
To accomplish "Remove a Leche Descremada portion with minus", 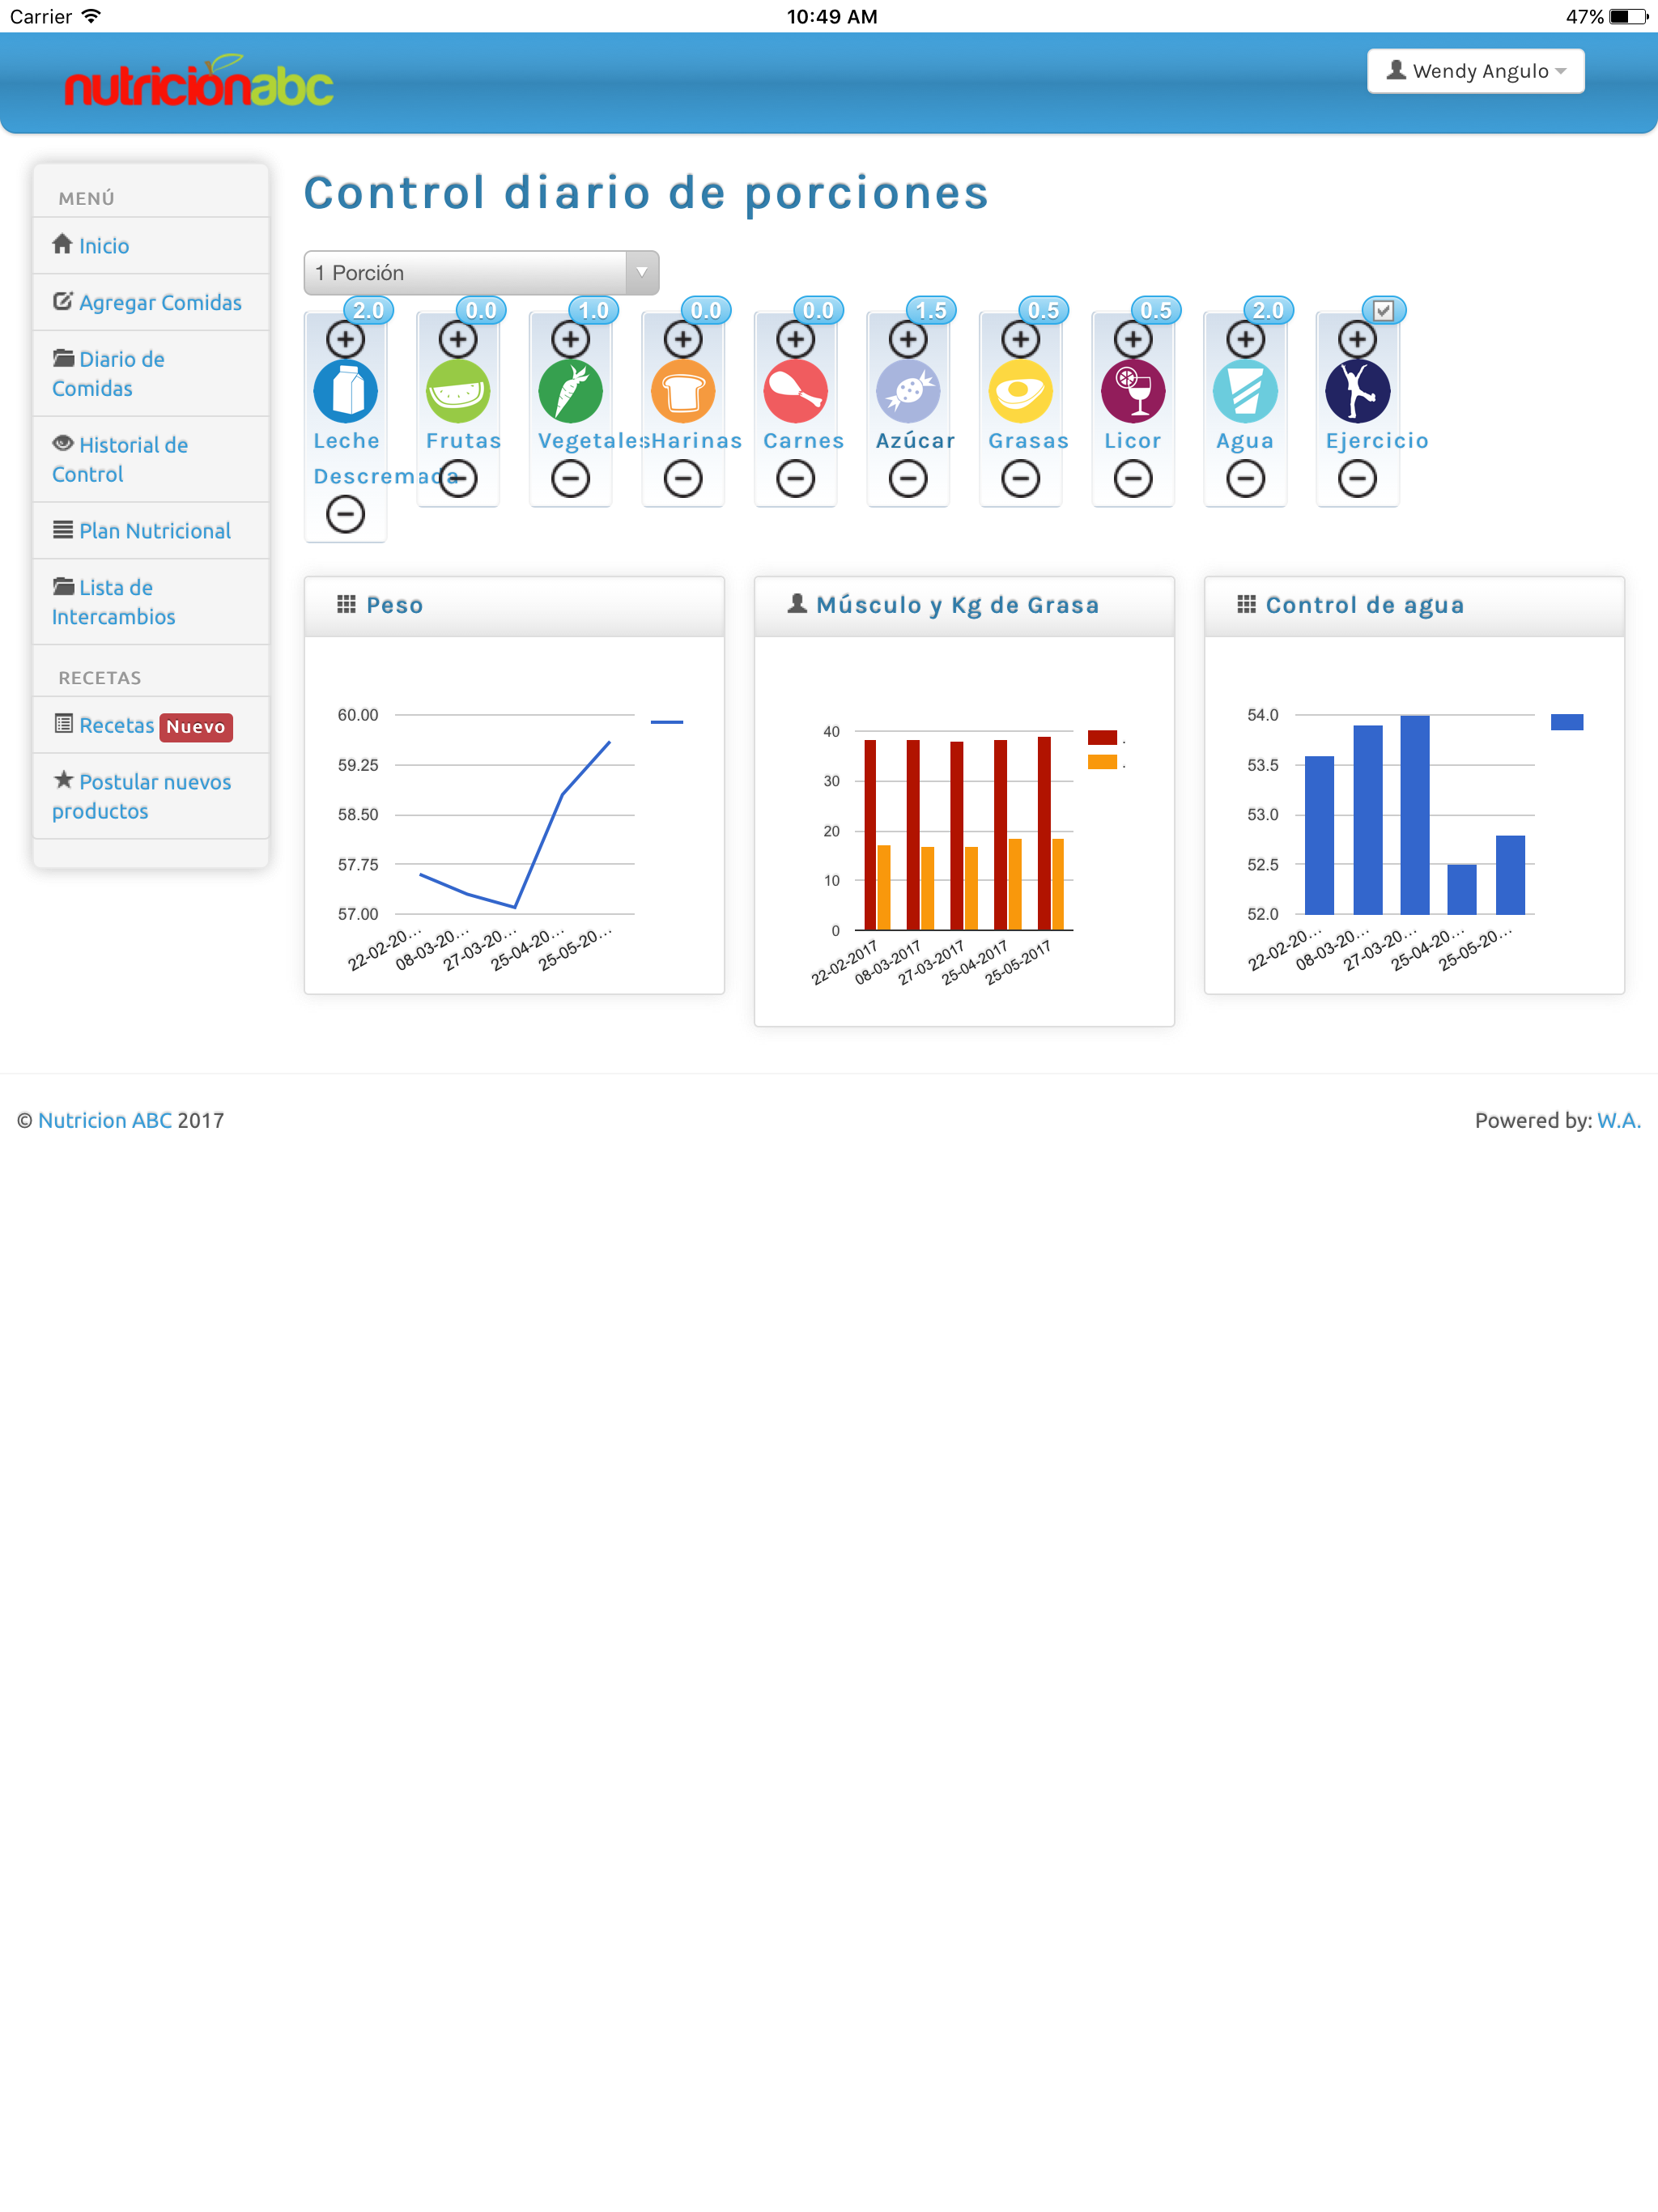I will tap(345, 515).
